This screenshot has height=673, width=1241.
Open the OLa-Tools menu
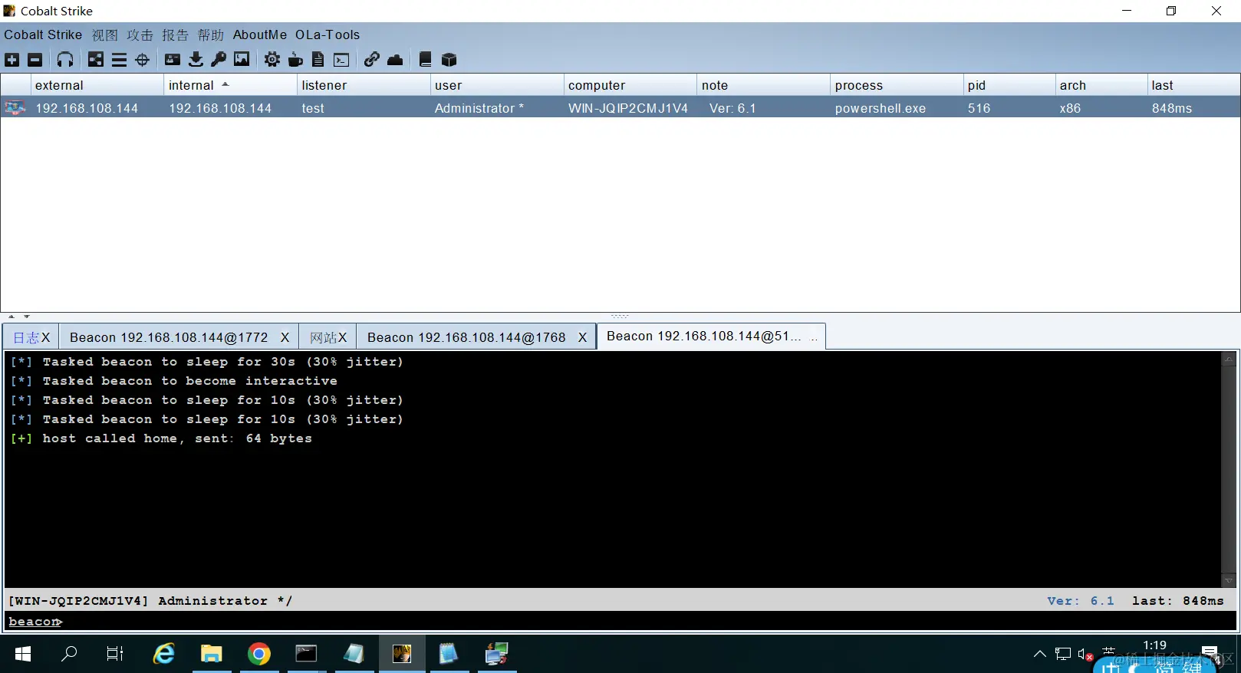point(328,35)
